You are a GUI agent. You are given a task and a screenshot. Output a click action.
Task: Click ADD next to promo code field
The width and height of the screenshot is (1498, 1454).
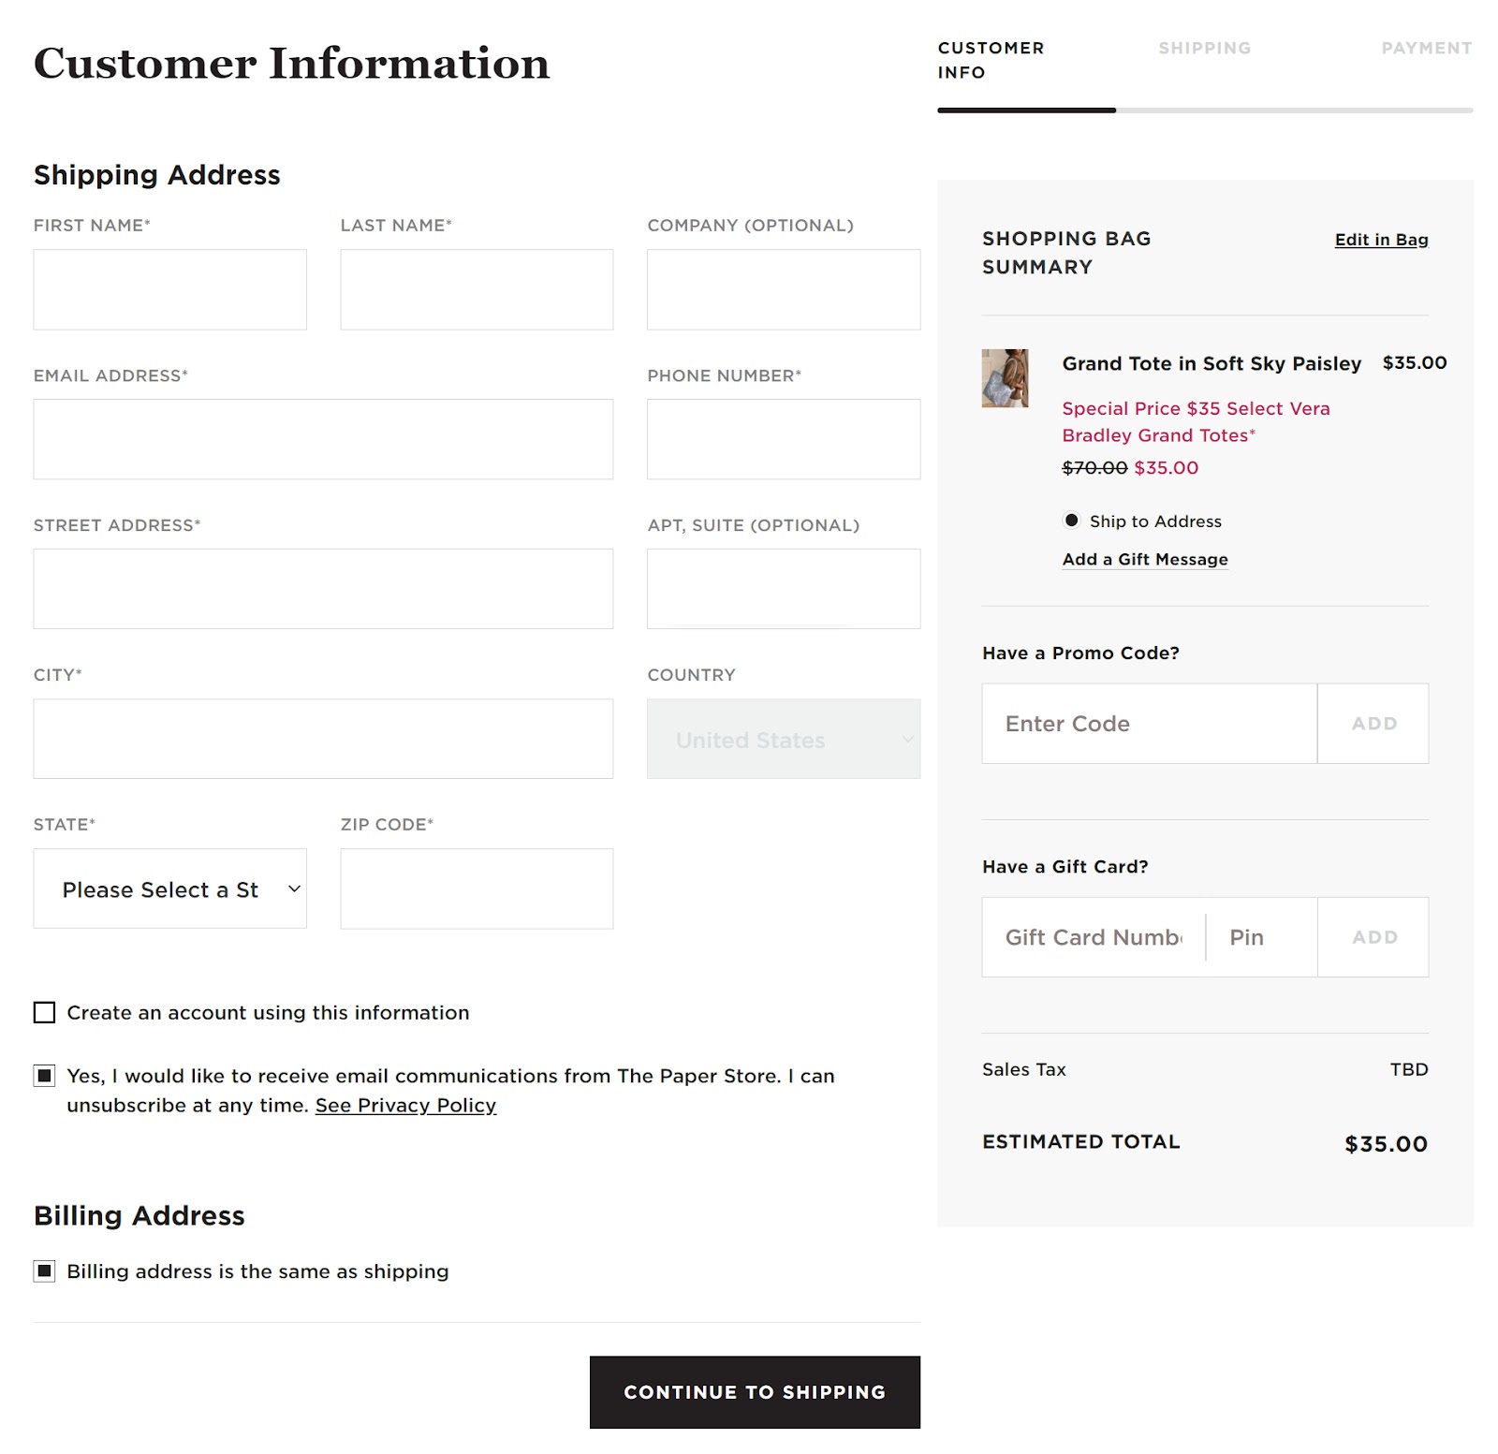(x=1373, y=723)
